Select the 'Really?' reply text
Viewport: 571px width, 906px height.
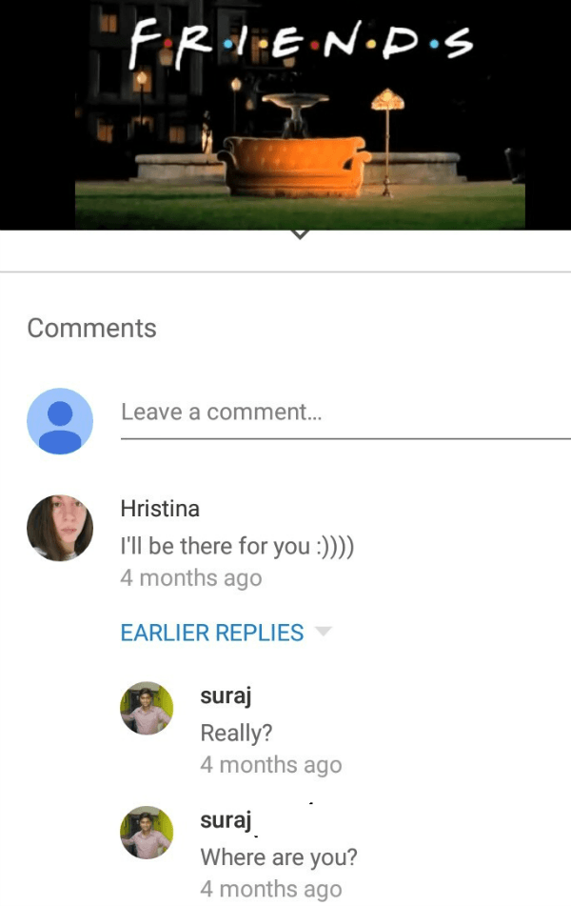(236, 733)
